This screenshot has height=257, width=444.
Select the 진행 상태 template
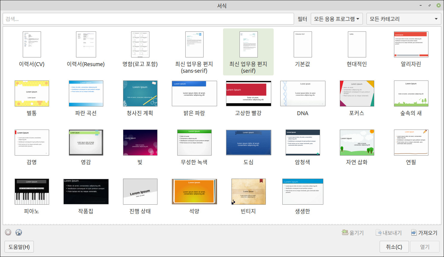click(x=140, y=197)
